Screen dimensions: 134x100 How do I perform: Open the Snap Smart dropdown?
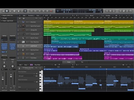click(x=95, y=16)
